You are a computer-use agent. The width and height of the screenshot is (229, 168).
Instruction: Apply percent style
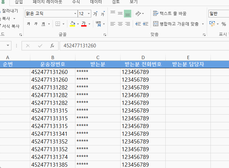224,24
